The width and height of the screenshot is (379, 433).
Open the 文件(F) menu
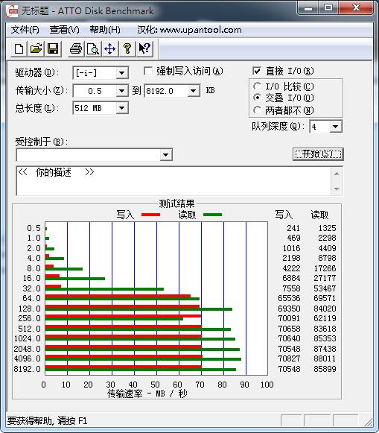(25, 30)
